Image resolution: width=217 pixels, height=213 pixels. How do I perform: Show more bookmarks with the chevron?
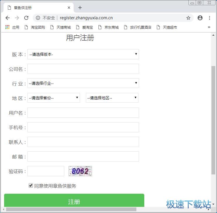pos(209,27)
